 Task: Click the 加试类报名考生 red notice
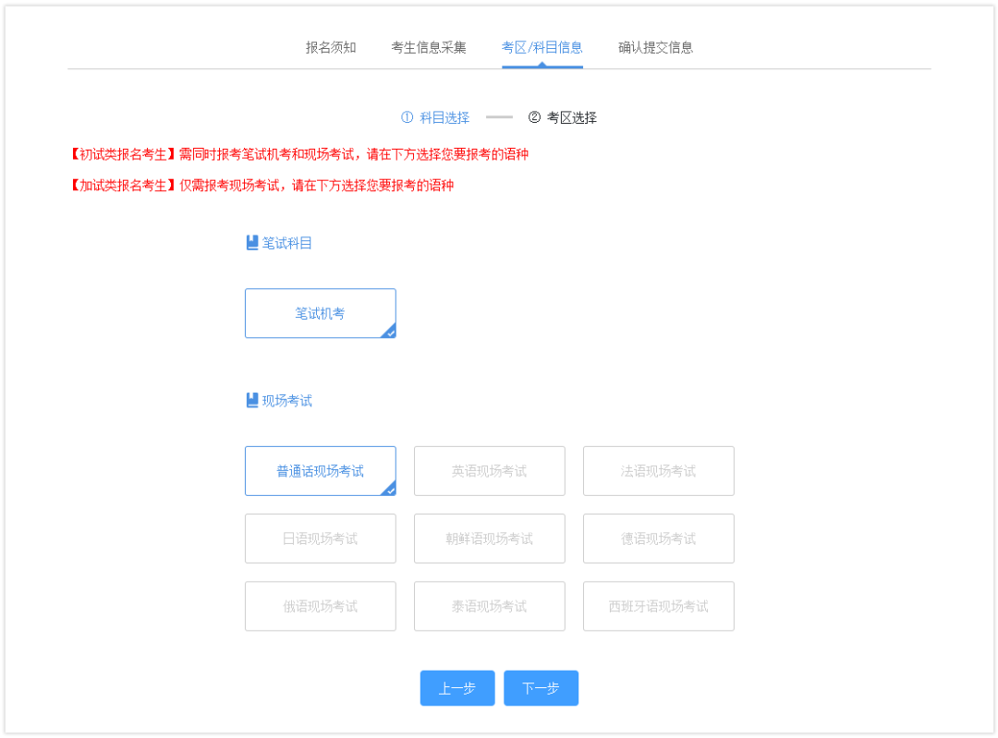tap(261, 186)
